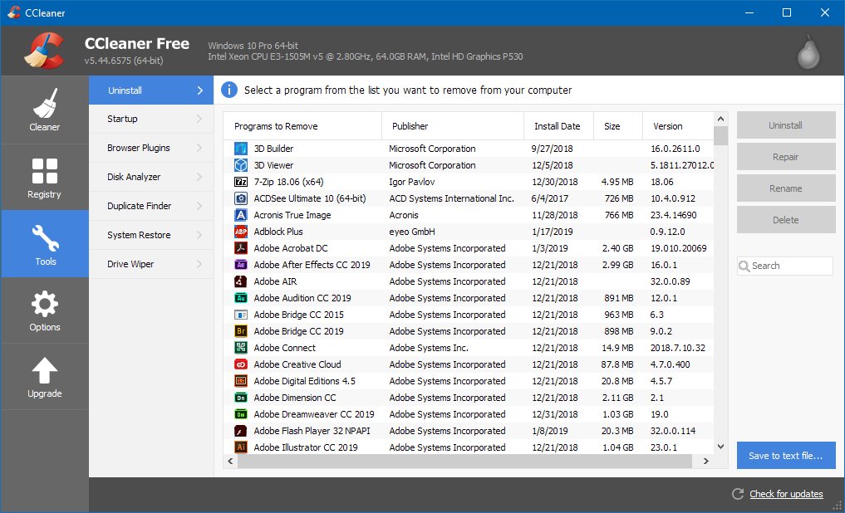Maximize the CCleaner window

pyautogui.click(x=787, y=12)
